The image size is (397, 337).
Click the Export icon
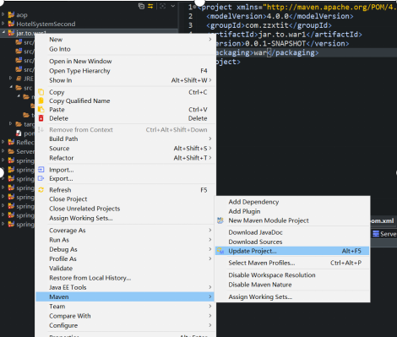click(41, 178)
